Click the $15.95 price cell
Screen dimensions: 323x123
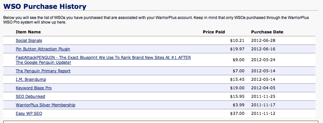coord(237,96)
